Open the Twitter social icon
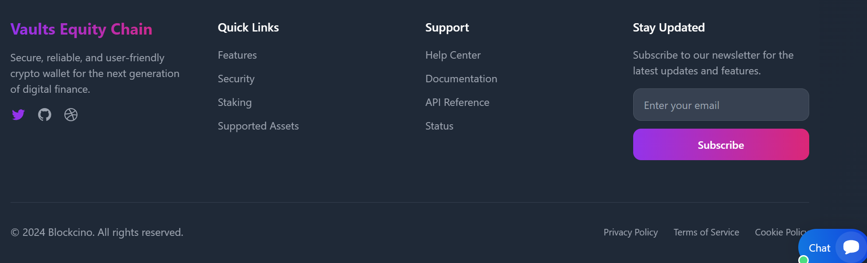This screenshot has height=263, width=867. (x=18, y=115)
